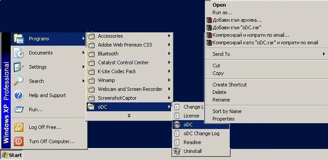Show hidden programs with double chevron

pyautogui.click(x=129, y=115)
